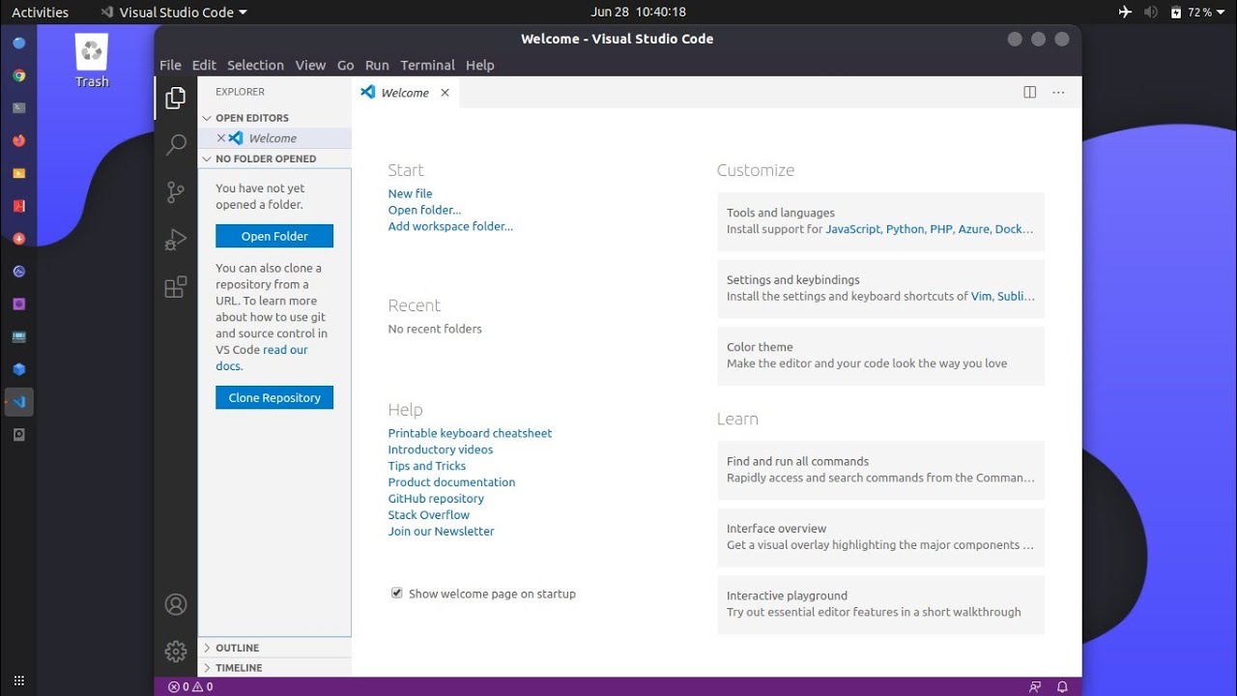Toggle Show welcome page on startup checkbox
This screenshot has height=696, width=1237.
click(396, 594)
